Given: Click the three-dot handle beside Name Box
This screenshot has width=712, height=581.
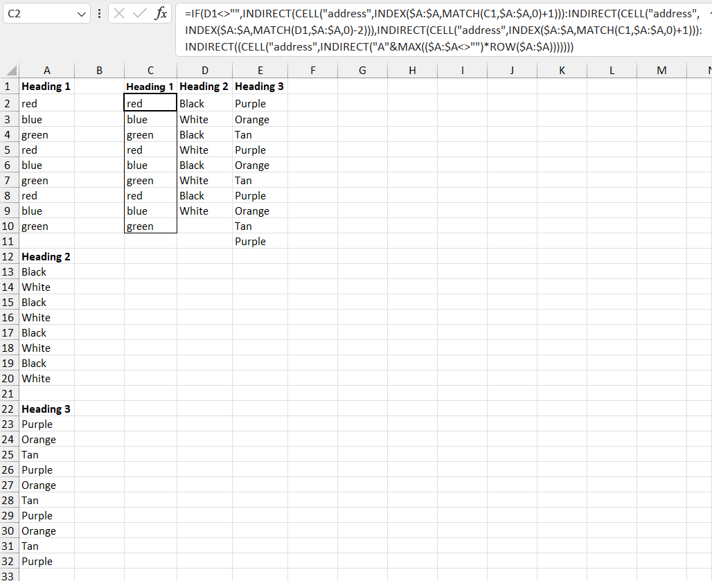Looking at the screenshot, I should pyautogui.click(x=99, y=14).
